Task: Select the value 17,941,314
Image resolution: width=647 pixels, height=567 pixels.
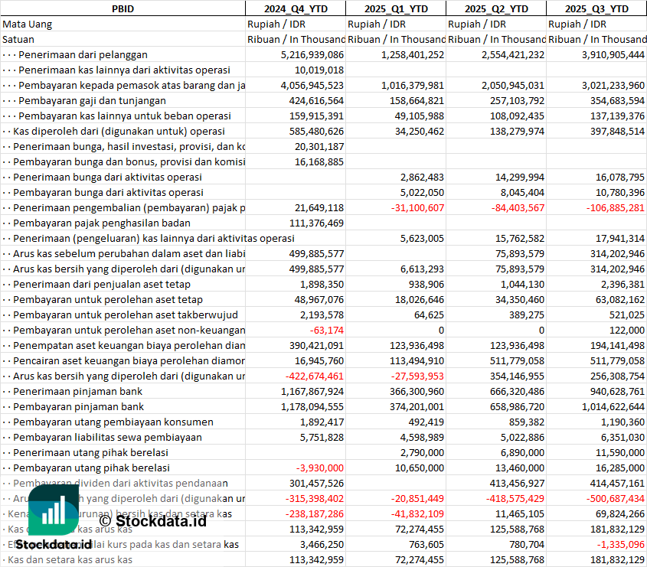Action: pyautogui.click(x=619, y=238)
